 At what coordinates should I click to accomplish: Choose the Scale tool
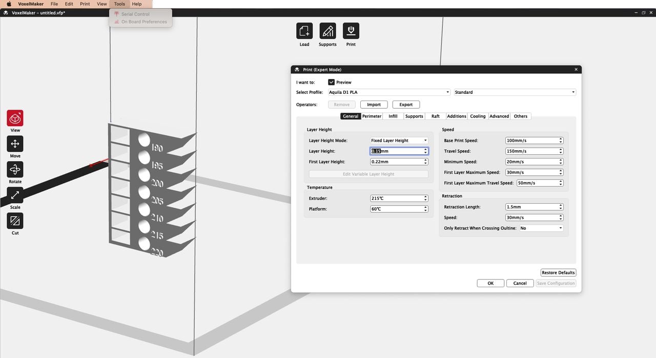[x=15, y=195]
